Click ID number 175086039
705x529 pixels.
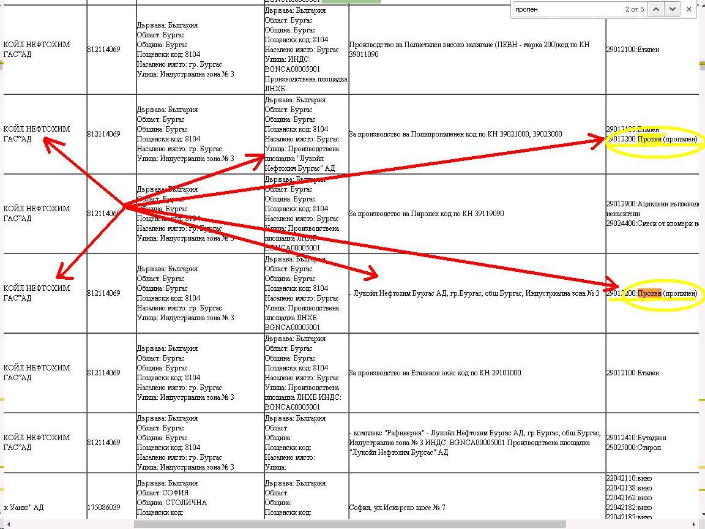pos(104,508)
